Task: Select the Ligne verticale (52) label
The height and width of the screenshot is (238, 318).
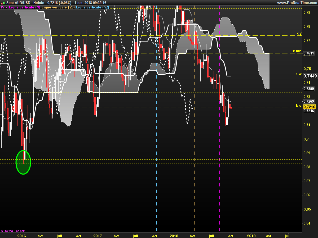Action: 92,7
